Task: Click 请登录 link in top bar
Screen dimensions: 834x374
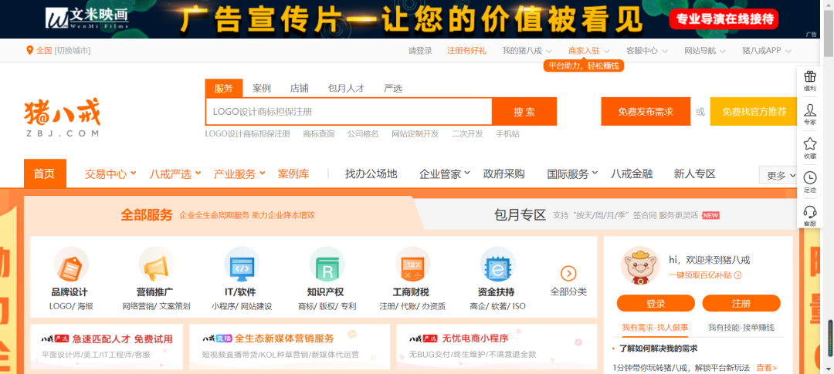Action: 420,51
